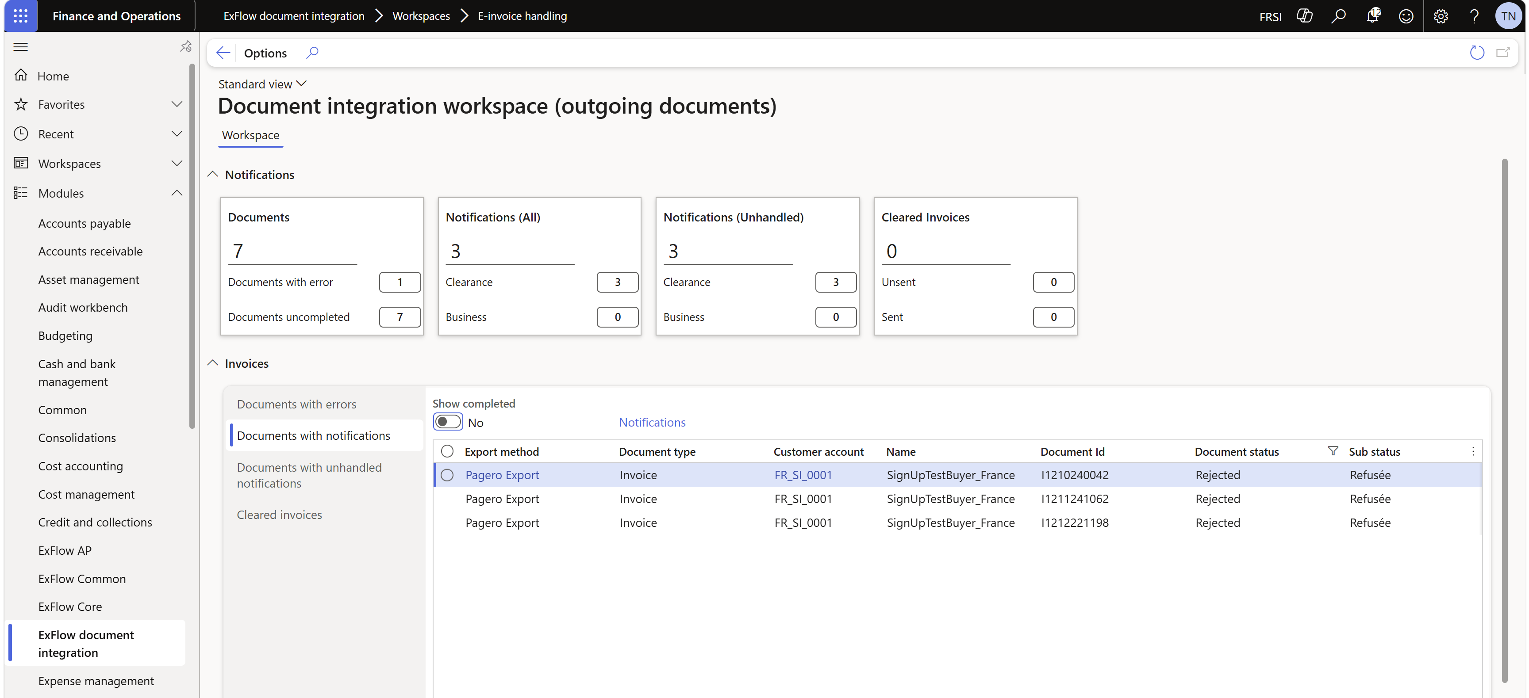Screen dimensions: 1529x698
Task: Click the Copilot icon in top bar
Action: coord(1304,16)
